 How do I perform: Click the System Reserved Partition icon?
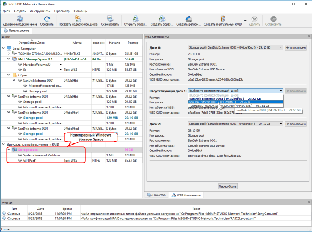click(x=20, y=155)
